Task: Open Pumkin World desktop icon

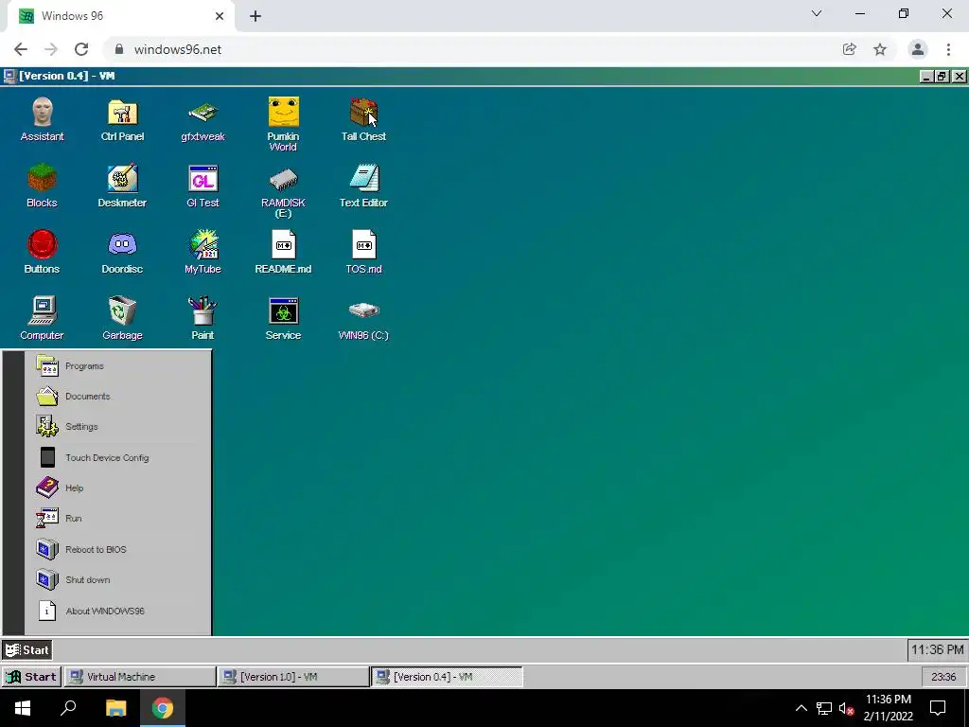Action: click(x=283, y=124)
